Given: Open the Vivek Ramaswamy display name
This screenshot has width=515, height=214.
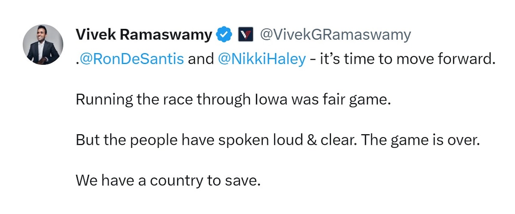Looking at the screenshot, I should click(x=144, y=35).
